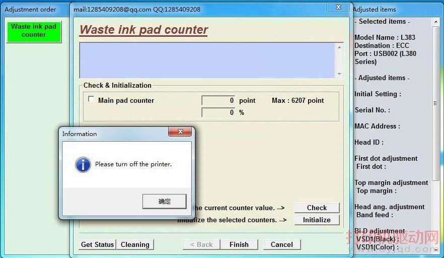Click the Check button for counter value
Image resolution: width=444 pixels, height=258 pixels.
pyautogui.click(x=317, y=208)
